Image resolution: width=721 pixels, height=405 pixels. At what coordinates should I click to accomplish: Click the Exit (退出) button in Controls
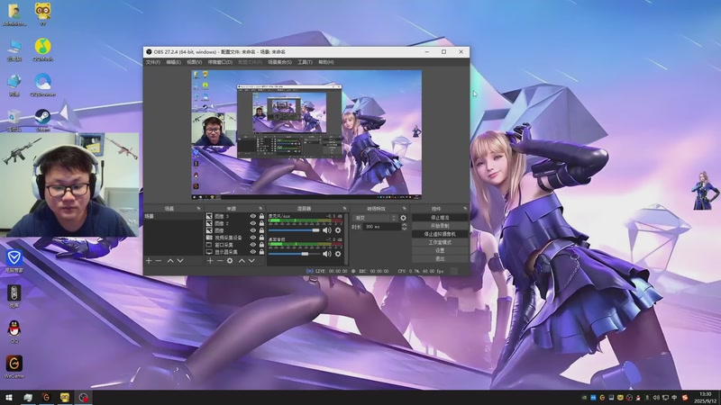(440, 259)
